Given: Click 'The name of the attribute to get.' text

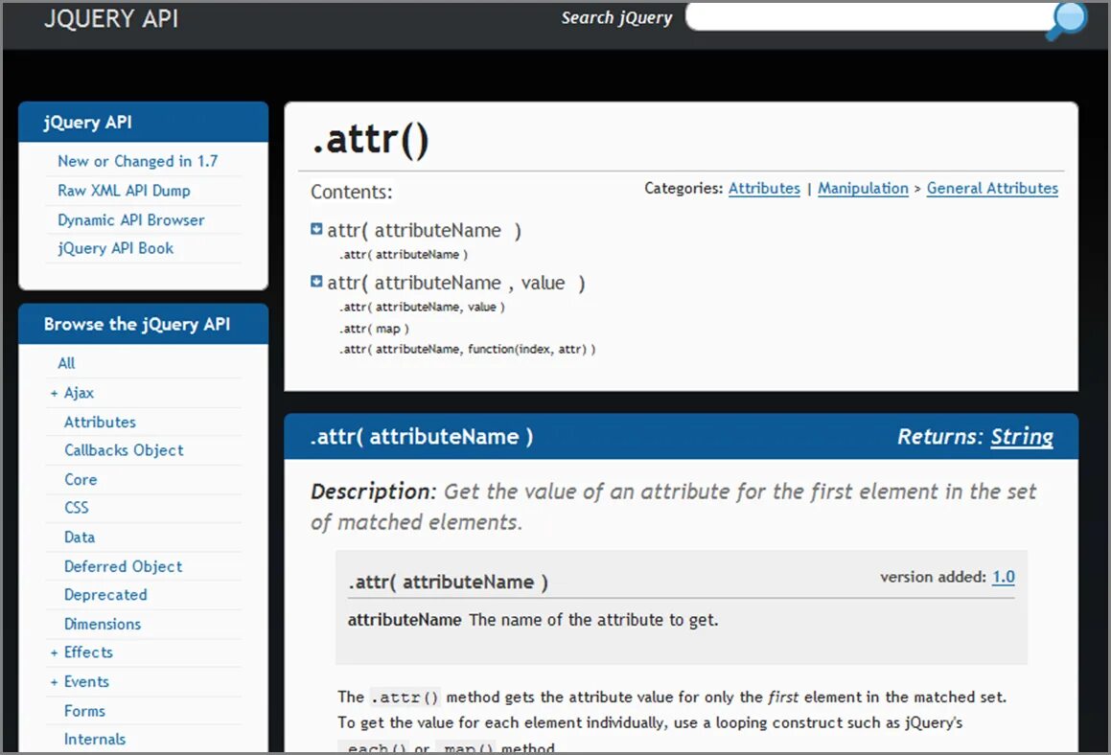Looking at the screenshot, I should pyautogui.click(x=593, y=620).
